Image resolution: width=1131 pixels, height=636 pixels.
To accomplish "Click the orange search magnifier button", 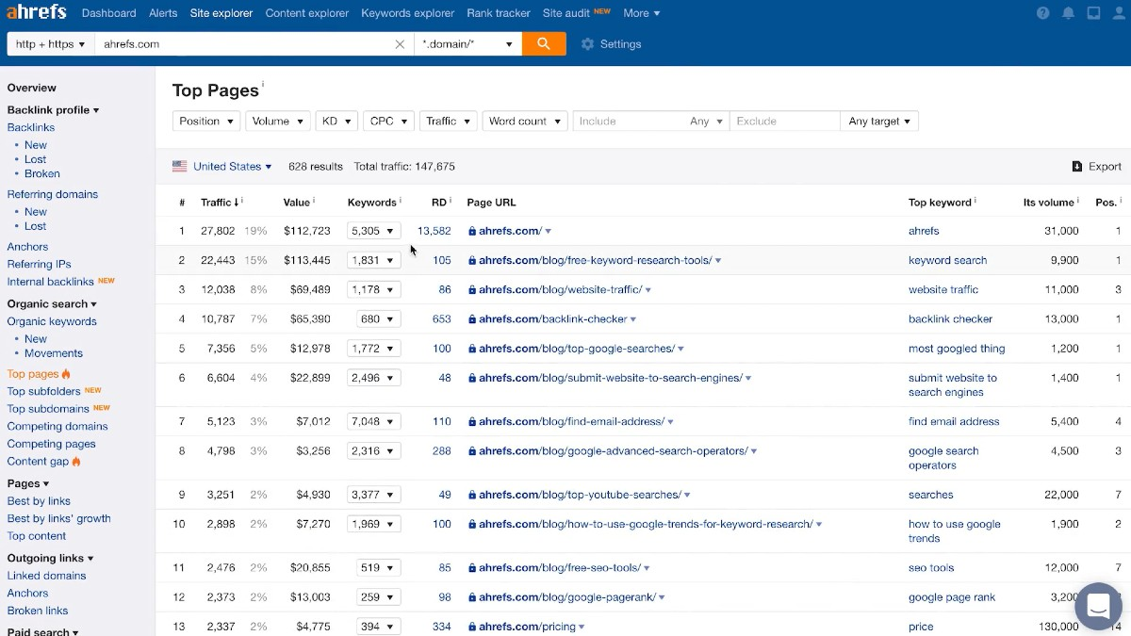I will tap(544, 44).
